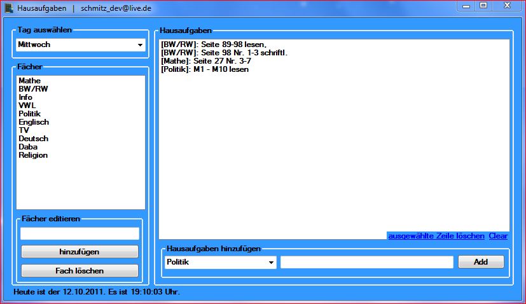The image size is (526, 304).
Task: Select Englisch in the Fächer list
Action: click(34, 122)
